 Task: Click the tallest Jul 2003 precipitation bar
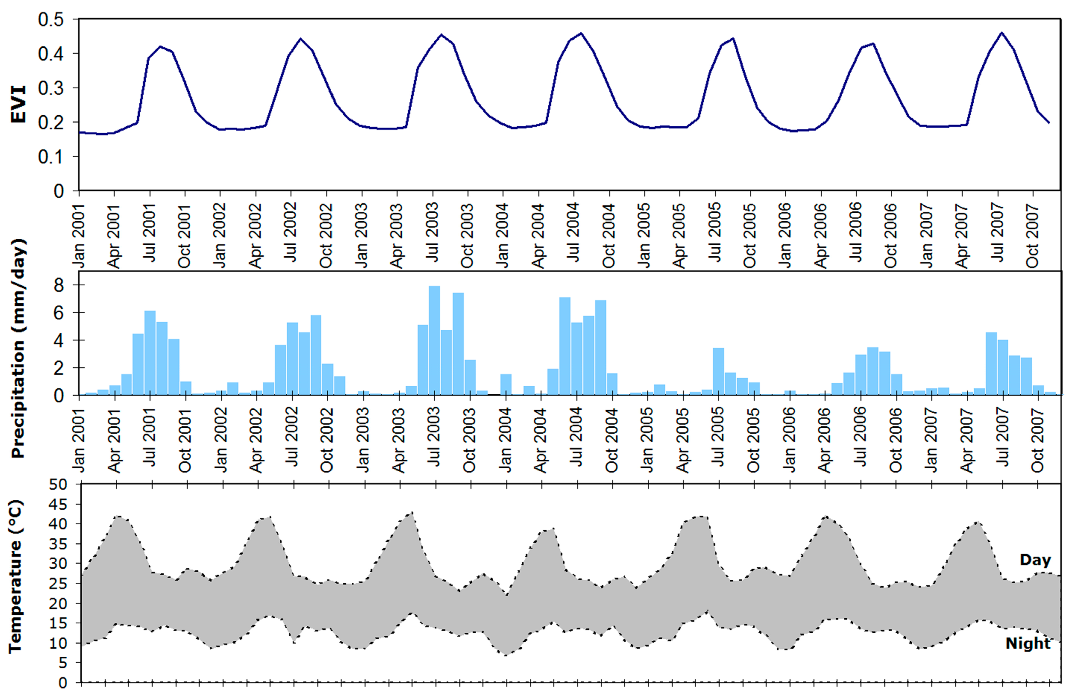click(434, 341)
